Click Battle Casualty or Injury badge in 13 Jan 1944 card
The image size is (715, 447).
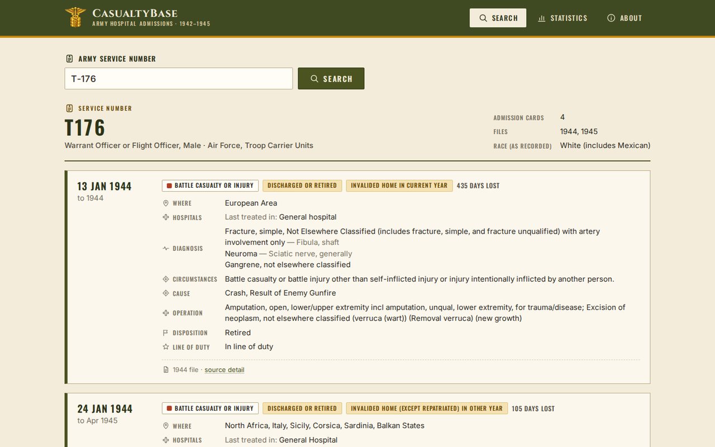click(x=210, y=186)
